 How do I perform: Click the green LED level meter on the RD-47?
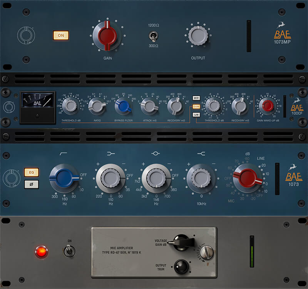252,252
